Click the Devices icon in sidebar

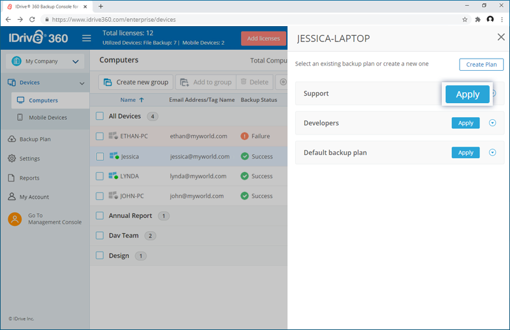[11, 83]
